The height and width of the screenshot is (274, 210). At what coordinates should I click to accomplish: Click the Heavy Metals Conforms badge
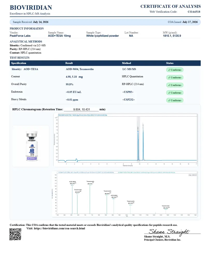175,100
